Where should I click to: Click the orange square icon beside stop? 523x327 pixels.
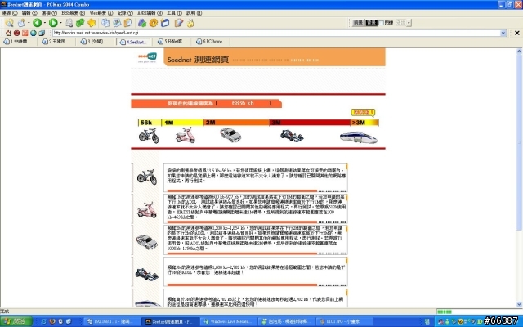click(x=25, y=33)
